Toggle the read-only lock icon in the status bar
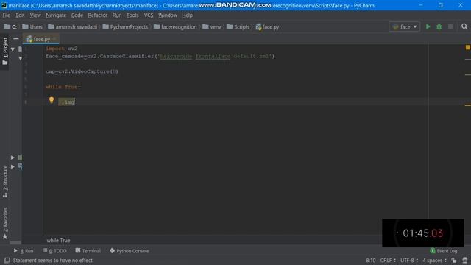Image resolution: width=471 pixels, height=265 pixels. click(x=454, y=261)
